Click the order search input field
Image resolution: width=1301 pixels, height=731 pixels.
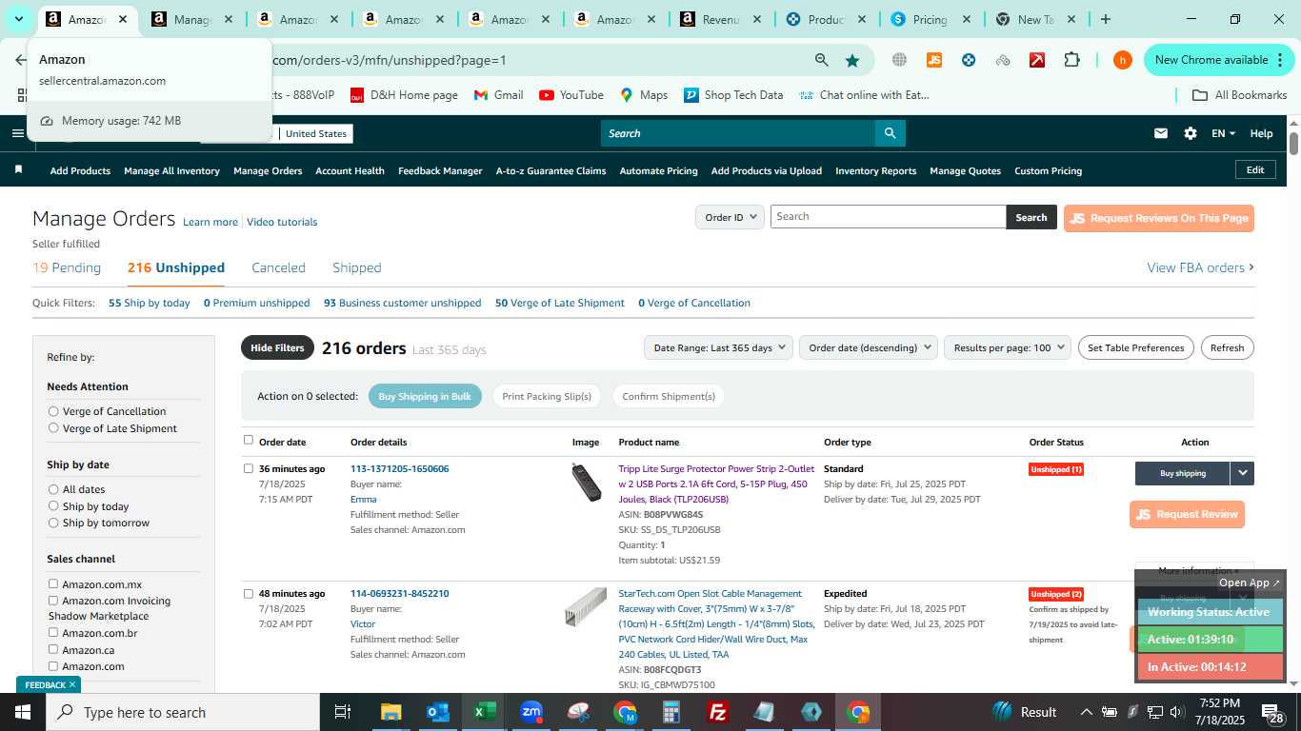pyautogui.click(x=888, y=217)
